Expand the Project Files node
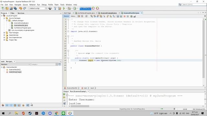207x116 pixels. [x=4, y=40]
